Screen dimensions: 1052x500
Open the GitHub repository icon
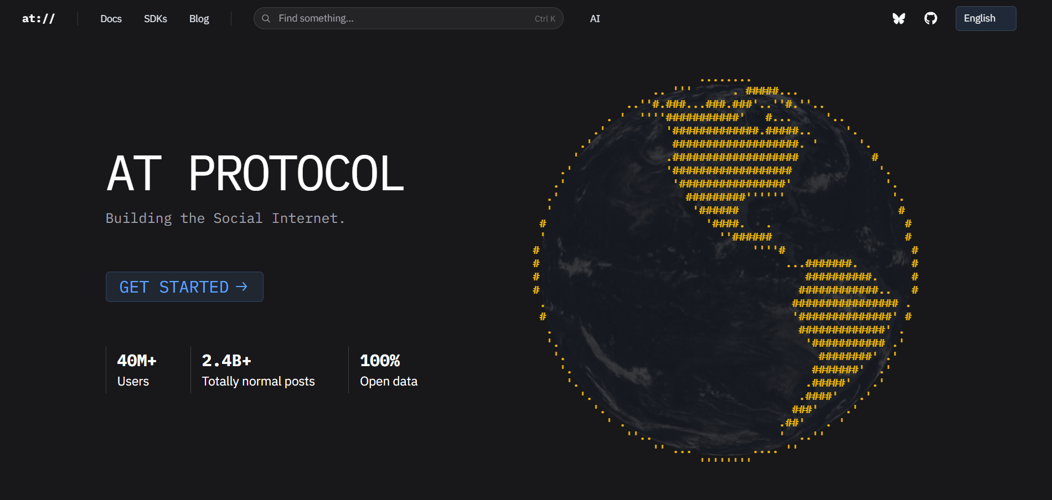click(x=931, y=18)
